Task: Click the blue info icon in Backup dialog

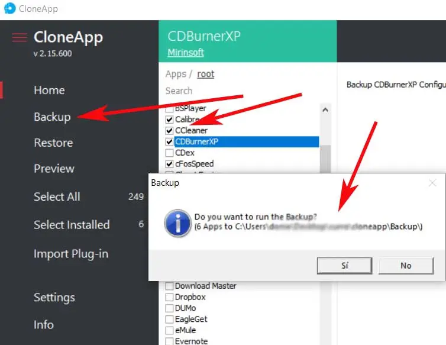Action: point(177,224)
